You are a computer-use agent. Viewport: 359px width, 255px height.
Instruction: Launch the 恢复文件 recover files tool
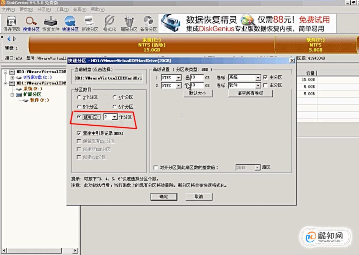pos(51,24)
